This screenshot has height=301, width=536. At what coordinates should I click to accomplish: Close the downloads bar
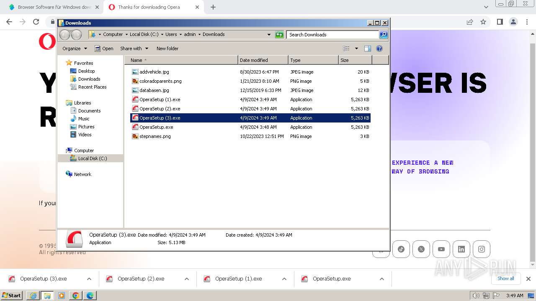pos(528,279)
